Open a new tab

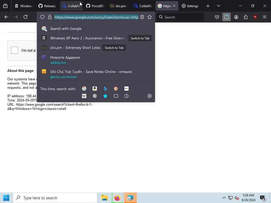[x=208, y=6]
